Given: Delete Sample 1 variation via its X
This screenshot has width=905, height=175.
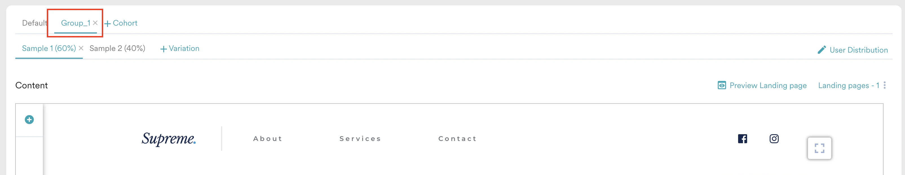Looking at the screenshot, I should [x=81, y=48].
